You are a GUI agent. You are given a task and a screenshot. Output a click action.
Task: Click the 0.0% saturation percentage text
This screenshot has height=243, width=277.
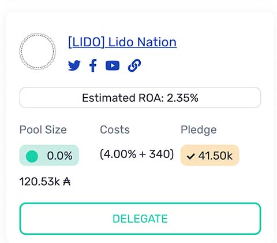(x=59, y=156)
